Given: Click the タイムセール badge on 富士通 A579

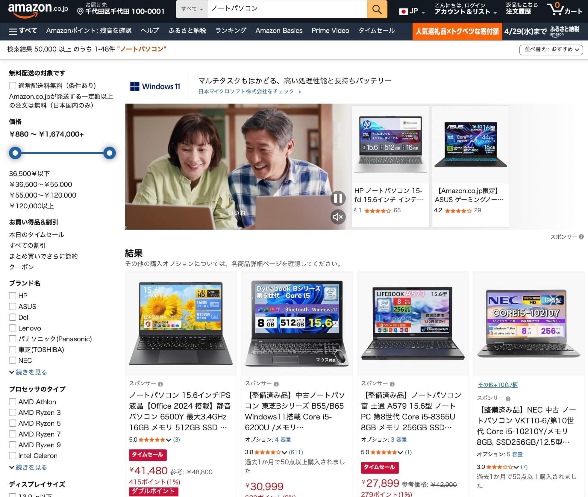Looking at the screenshot, I should coord(380,467).
